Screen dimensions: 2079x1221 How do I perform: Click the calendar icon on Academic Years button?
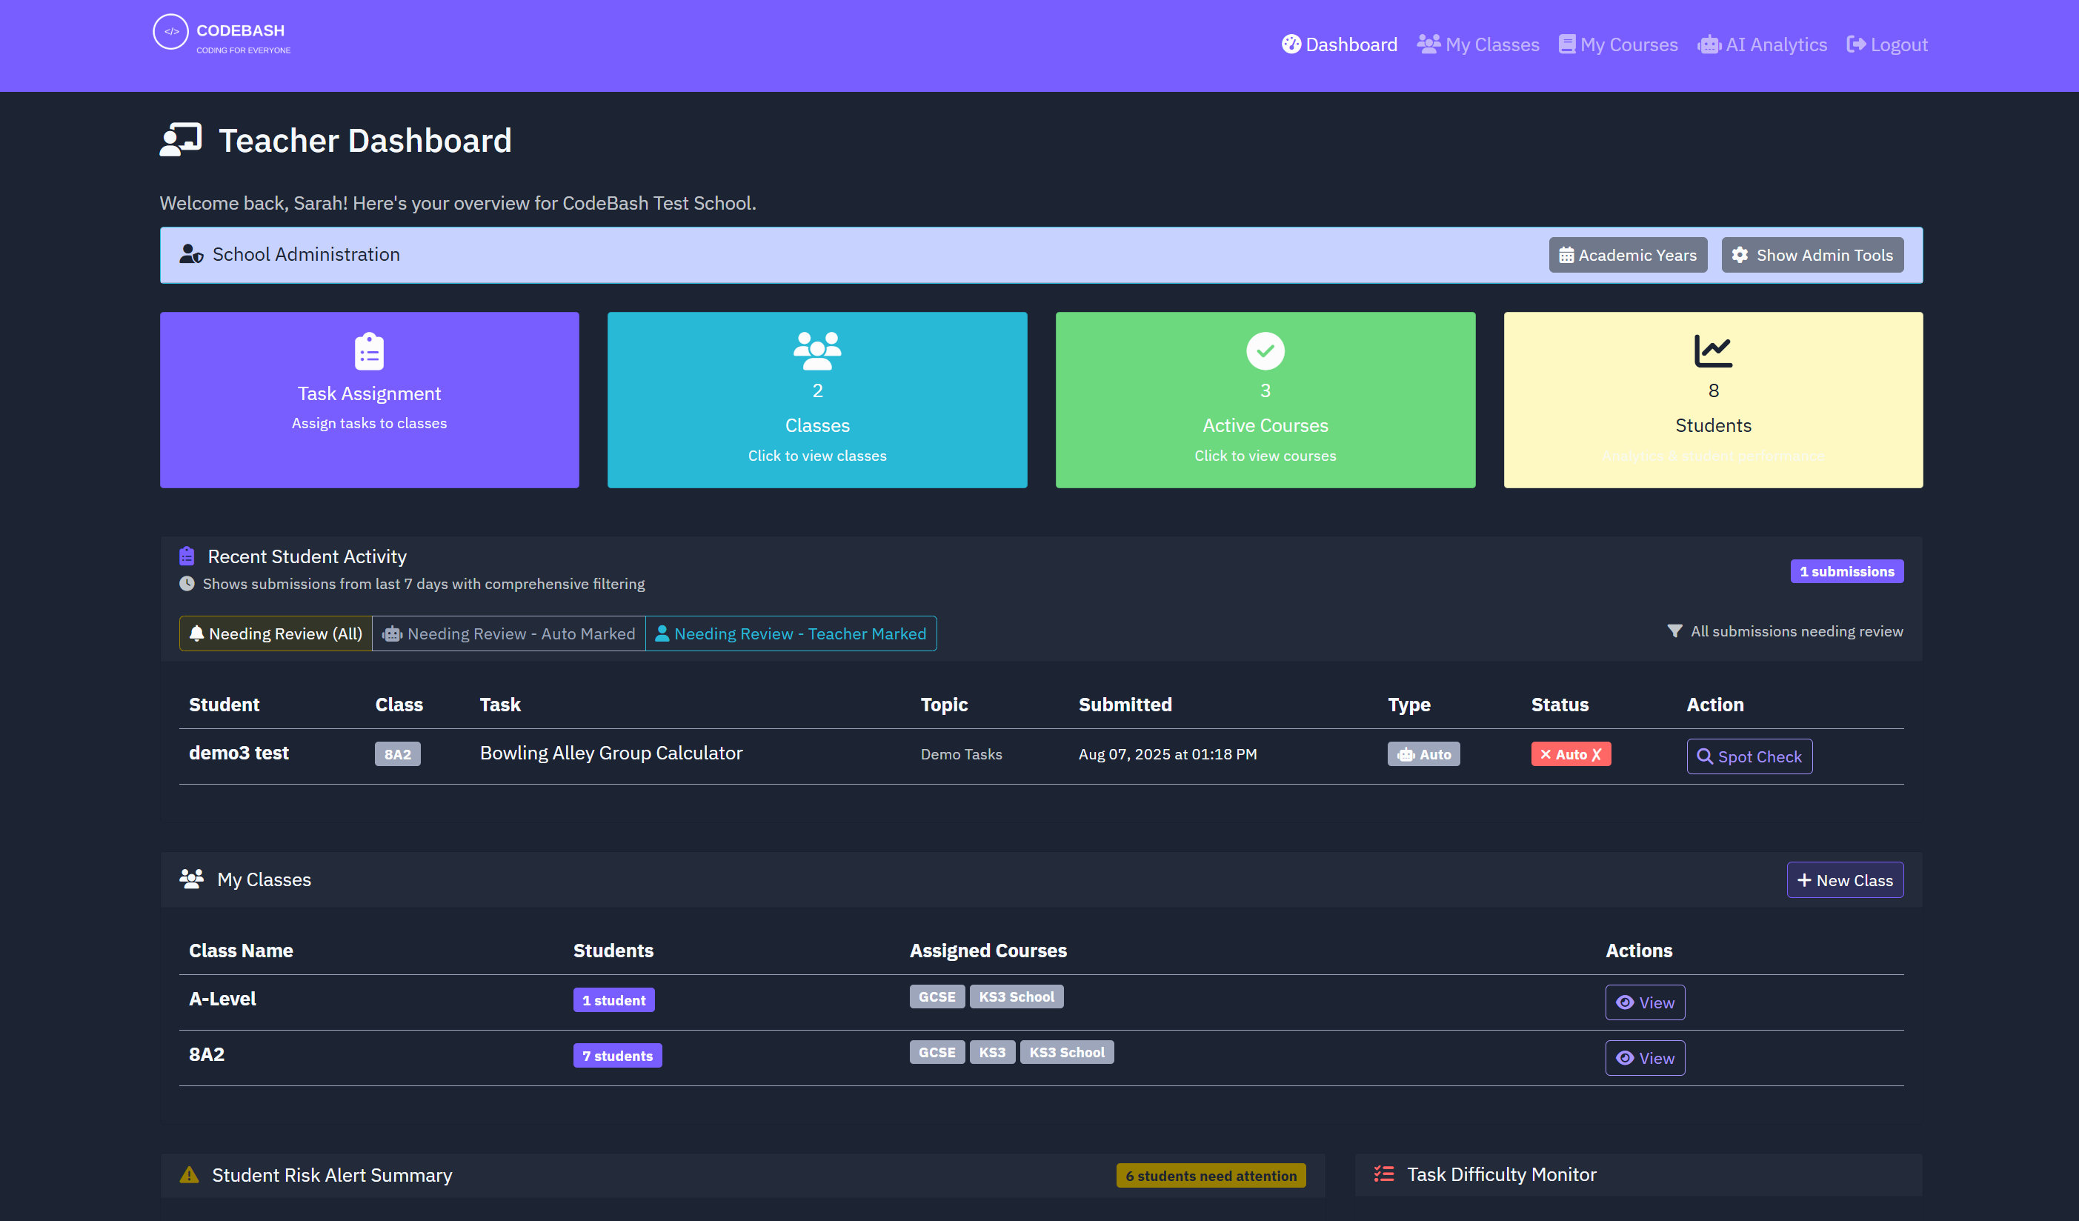click(x=1567, y=256)
